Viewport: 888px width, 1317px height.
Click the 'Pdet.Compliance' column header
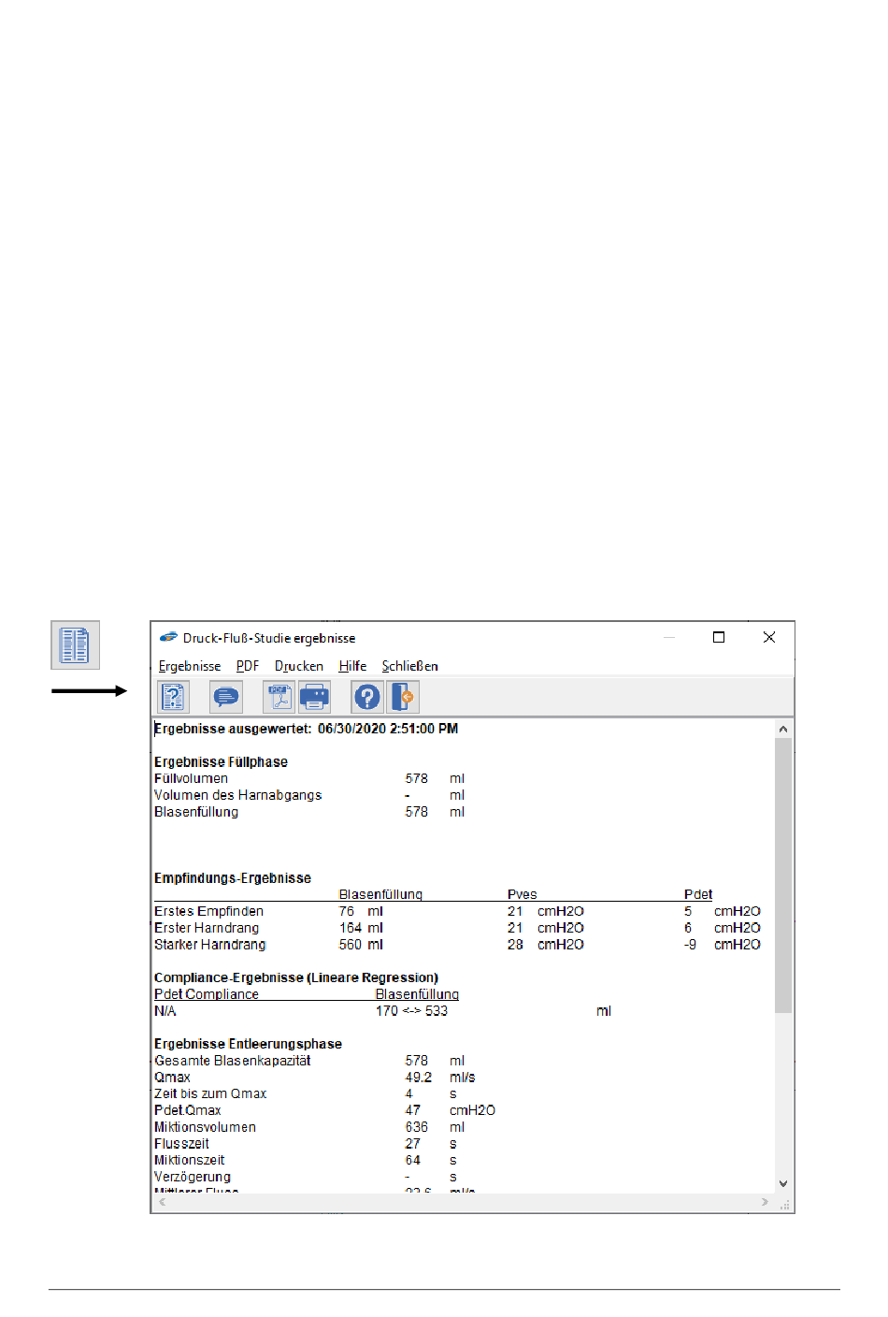(x=207, y=994)
